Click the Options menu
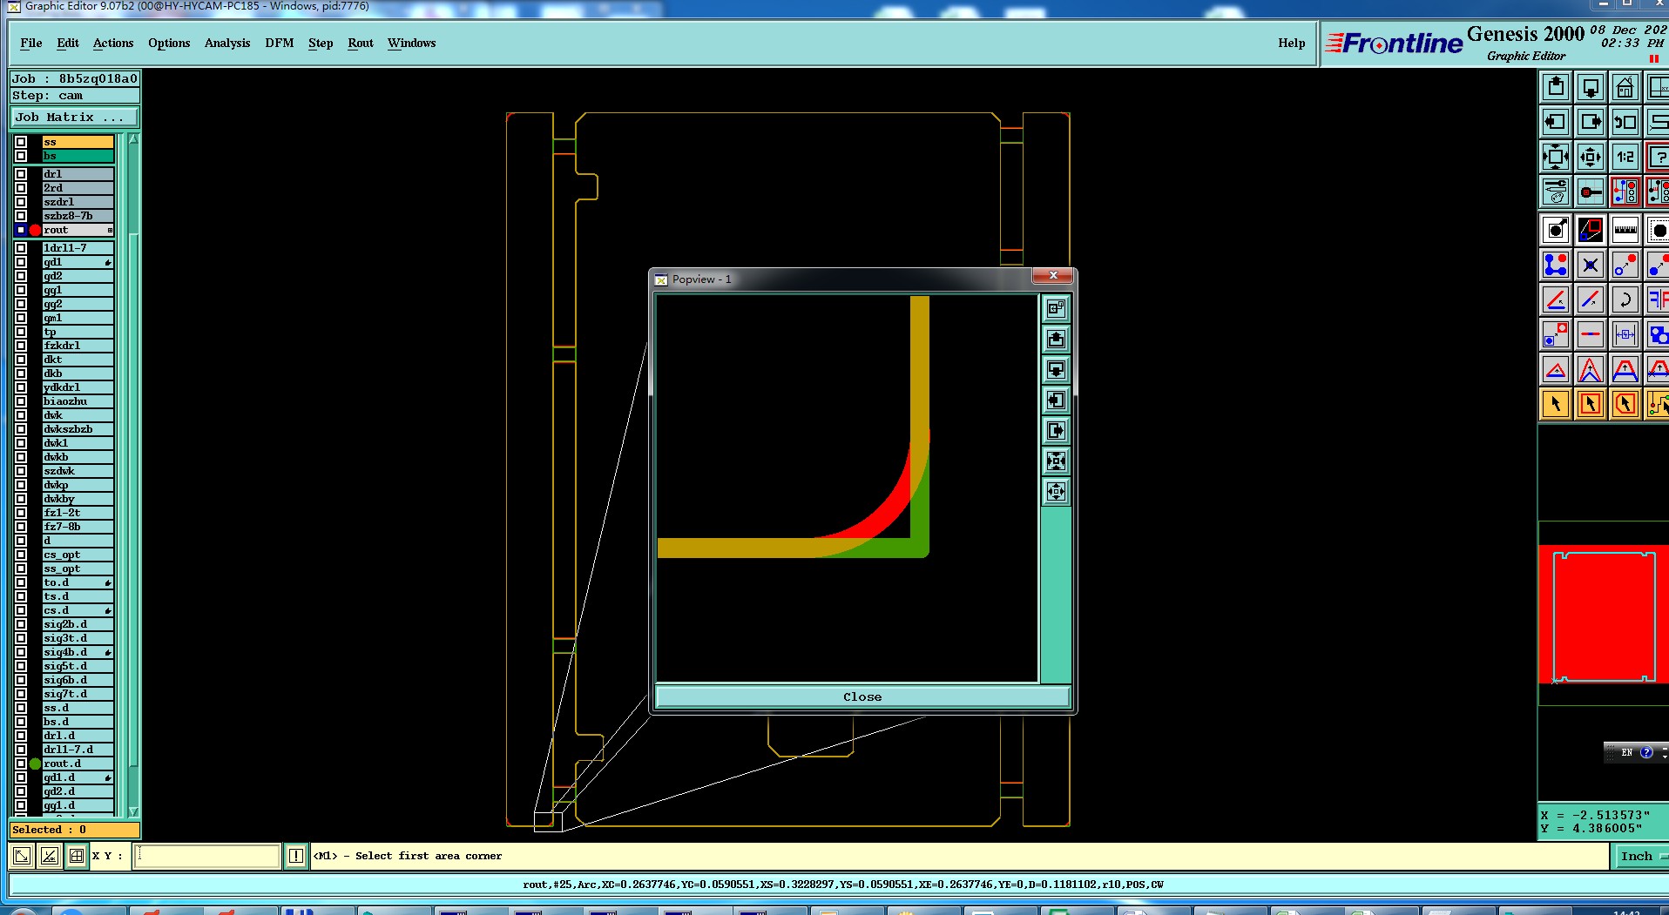 169,43
